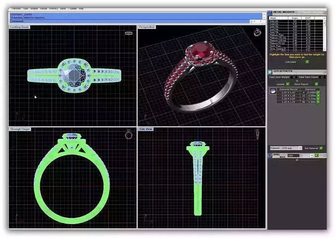This screenshot has height=238, width=335.
Task: Click green arrow for 5.20 x 5.20 row
Action: coord(318,99)
